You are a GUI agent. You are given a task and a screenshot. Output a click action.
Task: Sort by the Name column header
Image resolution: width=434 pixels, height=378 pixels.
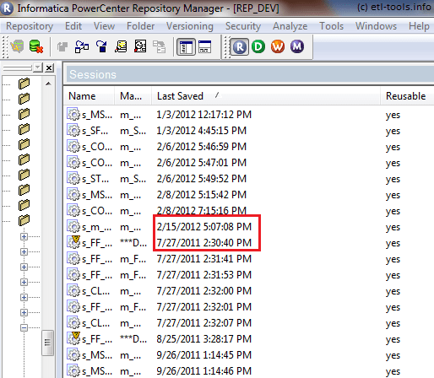(89, 96)
